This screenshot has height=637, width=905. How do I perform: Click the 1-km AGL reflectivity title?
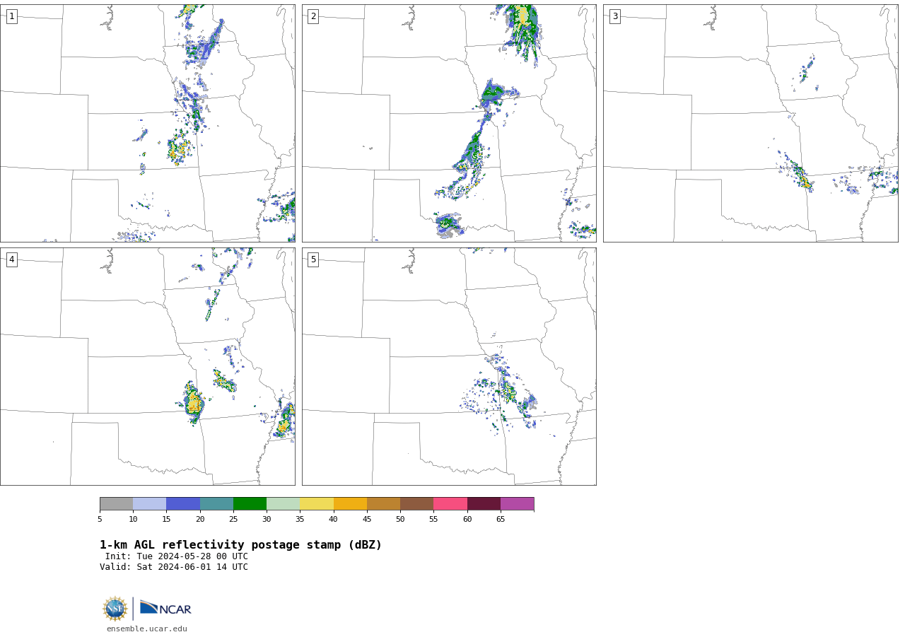[x=240, y=545]
